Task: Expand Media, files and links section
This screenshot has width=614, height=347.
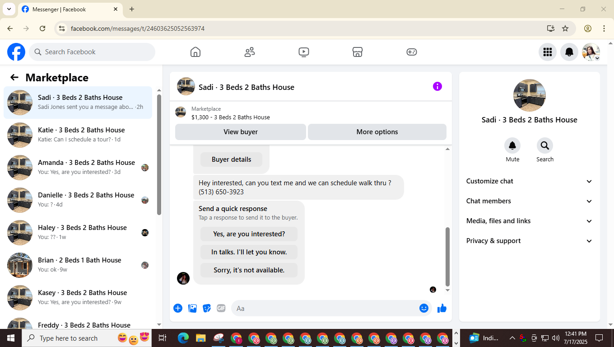Action: point(529,221)
